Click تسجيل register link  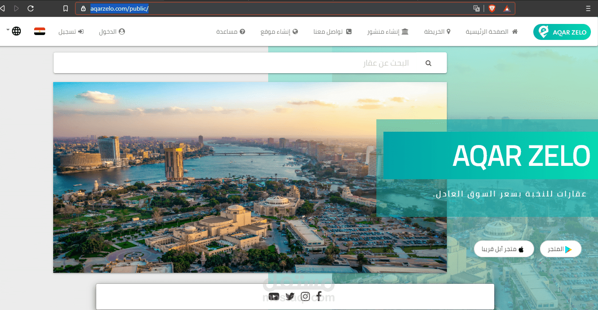coord(71,32)
